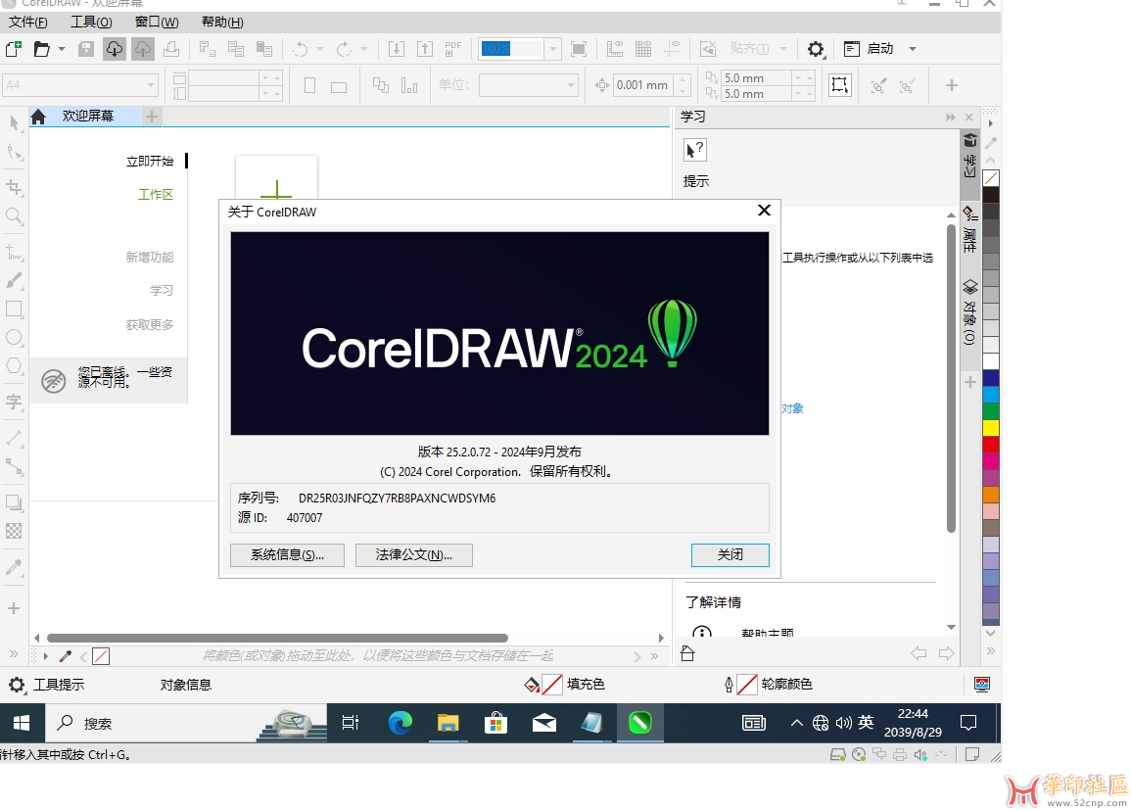Select the Text tool

[15, 402]
